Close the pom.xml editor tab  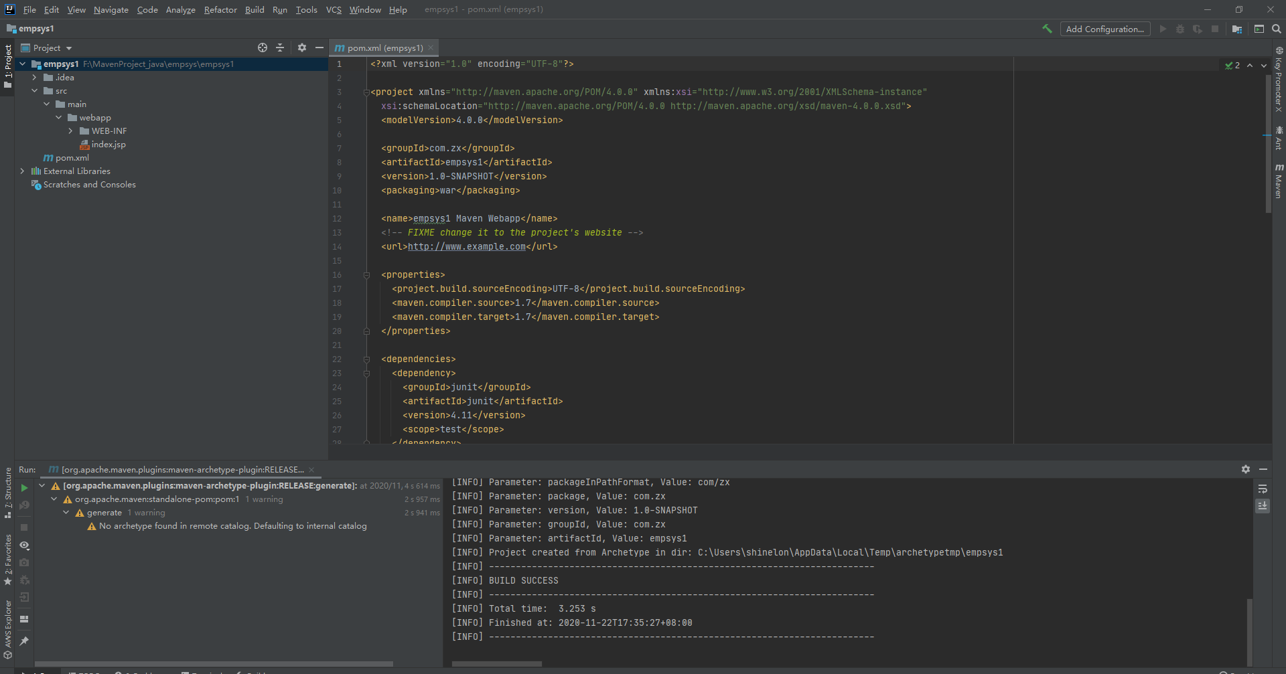(x=431, y=48)
